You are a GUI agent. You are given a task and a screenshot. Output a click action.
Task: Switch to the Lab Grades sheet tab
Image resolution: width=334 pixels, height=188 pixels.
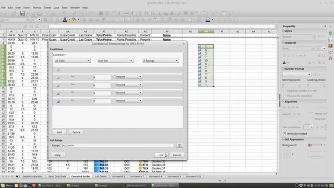click(101, 177)
